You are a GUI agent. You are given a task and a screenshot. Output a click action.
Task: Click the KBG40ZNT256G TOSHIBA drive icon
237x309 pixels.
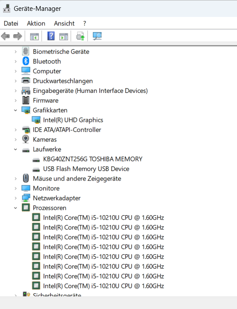click(36, 160)
